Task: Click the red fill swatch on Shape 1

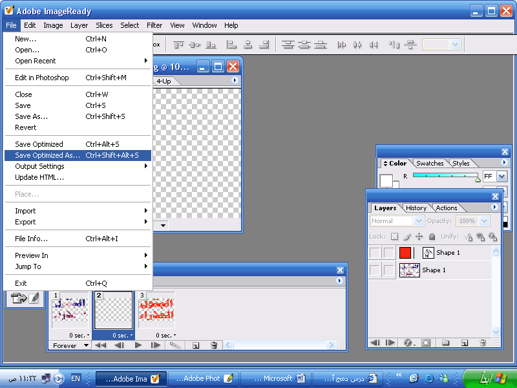Action: tap(405, 253)
